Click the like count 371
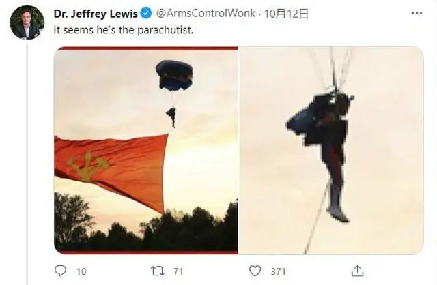Image resolution: width=437 pixels, height=285 pixels. coord(278,271)
